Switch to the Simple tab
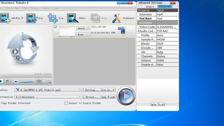This screenshot has height=126, width=224. coord(150,7)
